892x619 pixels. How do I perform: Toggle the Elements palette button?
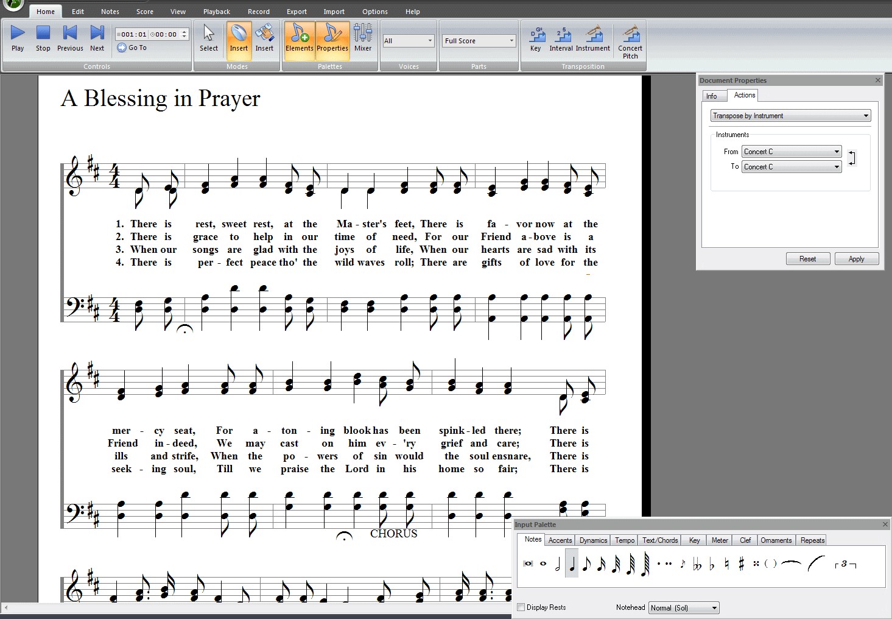(299, 38)
